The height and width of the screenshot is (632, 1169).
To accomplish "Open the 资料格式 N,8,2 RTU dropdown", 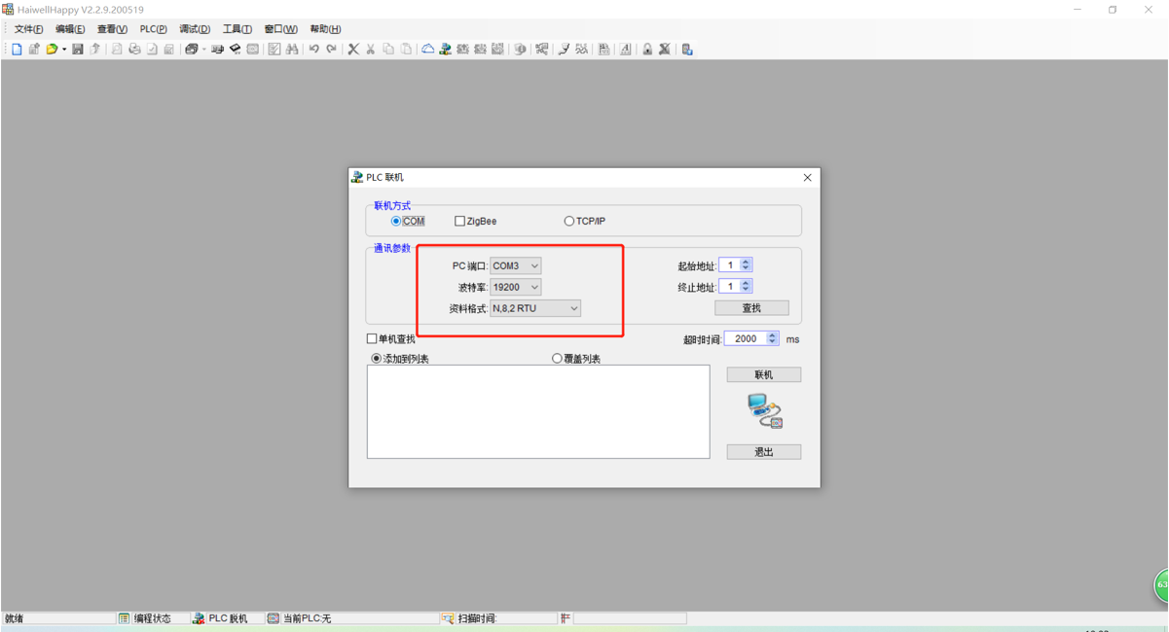I will click(x=535, y=308).
